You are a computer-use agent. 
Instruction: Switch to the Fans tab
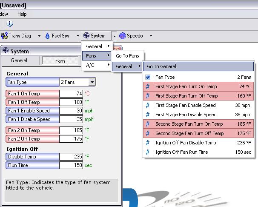(60, 61)
